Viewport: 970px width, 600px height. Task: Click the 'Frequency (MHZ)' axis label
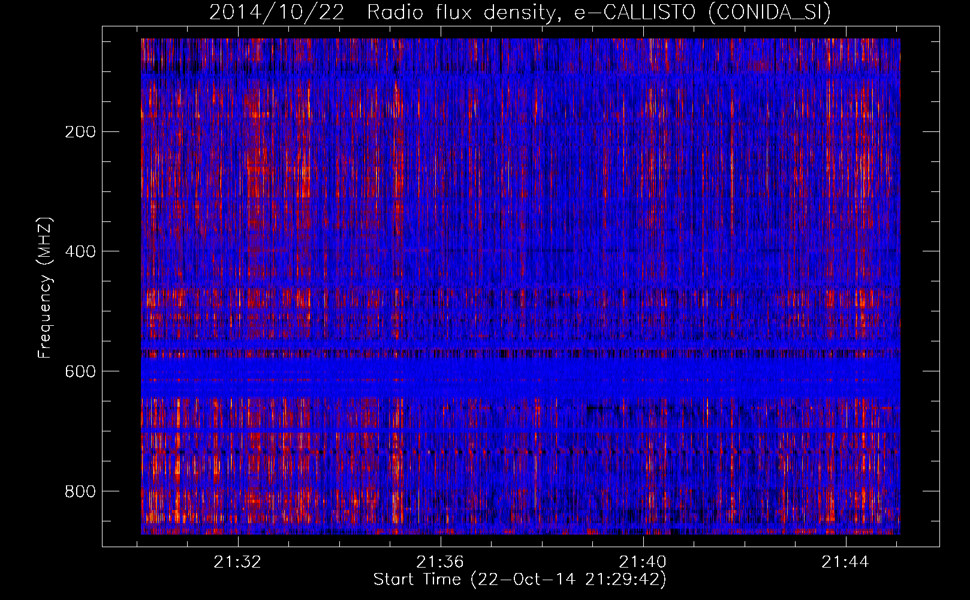(x=45, y=288)
